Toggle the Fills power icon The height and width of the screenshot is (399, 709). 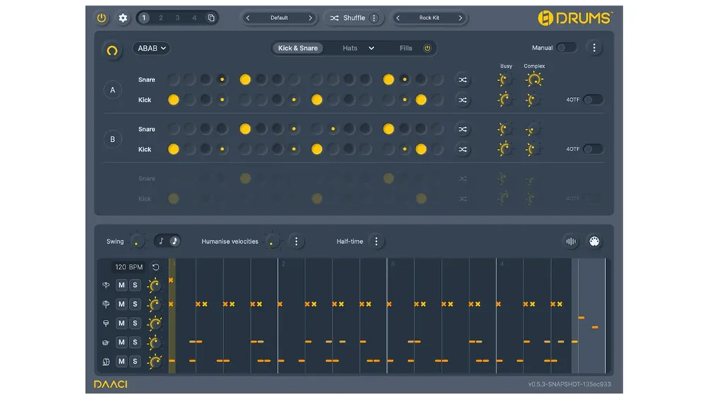coord(427,48)
